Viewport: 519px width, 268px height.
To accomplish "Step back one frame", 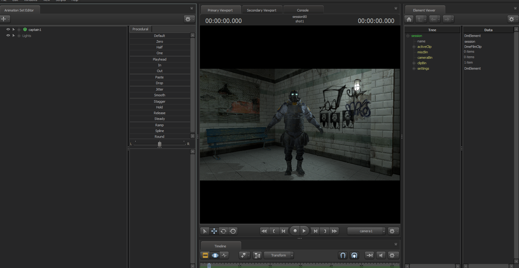I will coord(283,231).
